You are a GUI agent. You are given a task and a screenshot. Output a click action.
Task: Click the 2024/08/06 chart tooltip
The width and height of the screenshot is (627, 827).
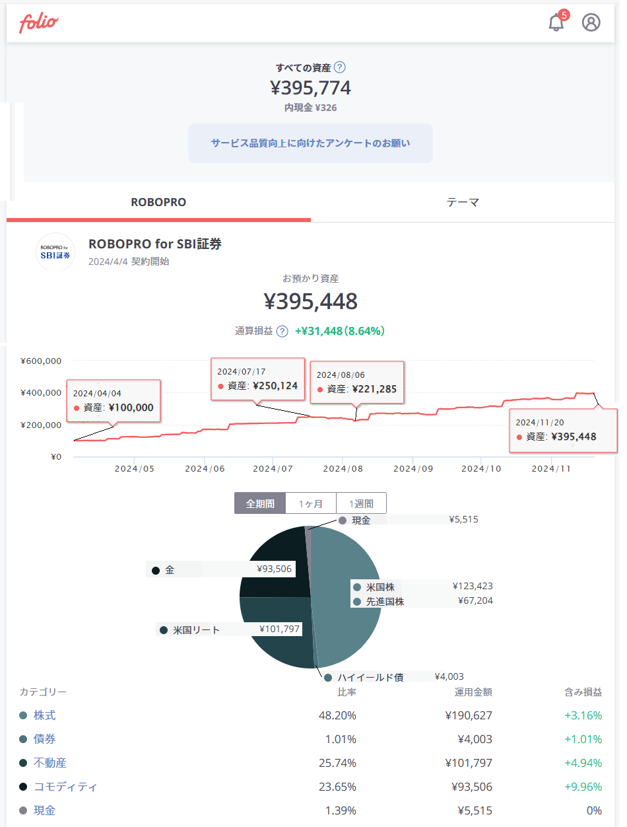pos(357,382)
